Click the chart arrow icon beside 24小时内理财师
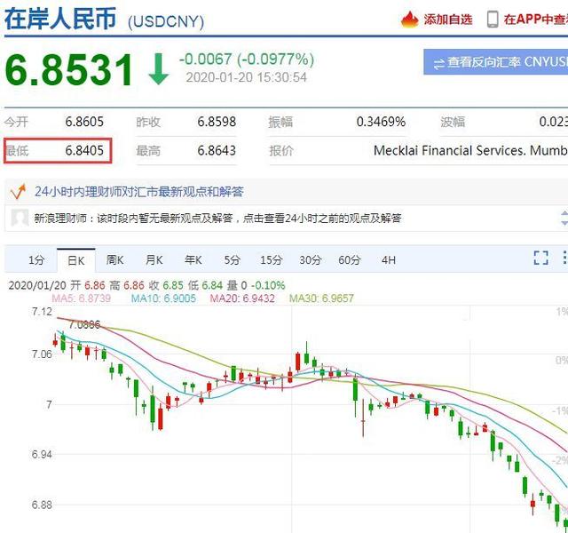Viewport: 568px width, 533px height. pyautogui.click(x=18, y=192)
